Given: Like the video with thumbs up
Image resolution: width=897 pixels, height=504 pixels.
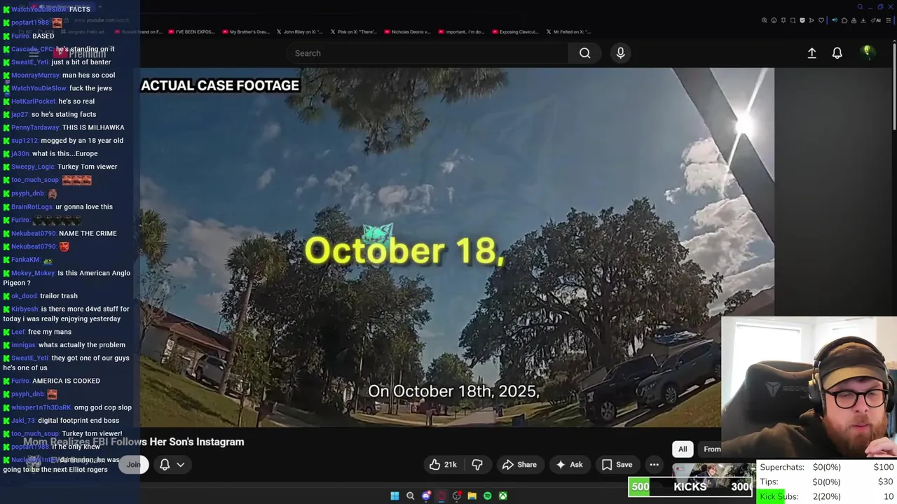Looking at the screenshot, I should [x=444, y=464].
